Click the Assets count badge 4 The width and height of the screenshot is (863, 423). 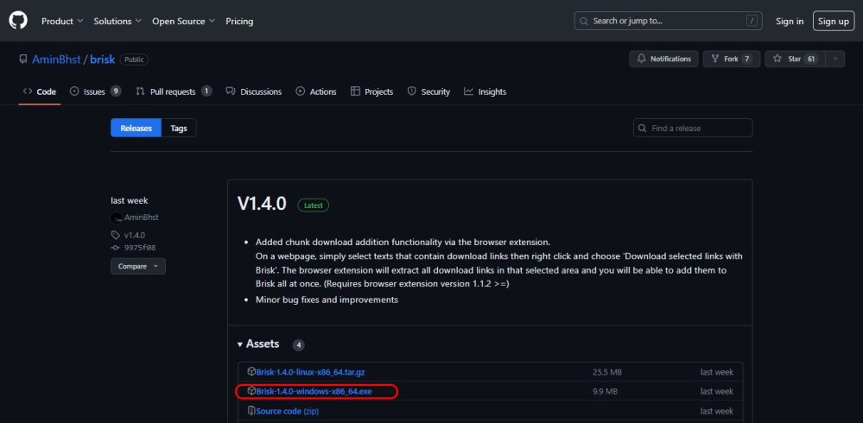click(x=299, y=345)
